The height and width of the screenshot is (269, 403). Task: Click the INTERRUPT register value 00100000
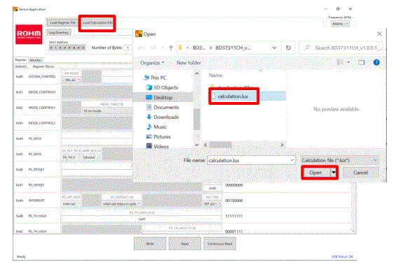click(x=234, y=201)
